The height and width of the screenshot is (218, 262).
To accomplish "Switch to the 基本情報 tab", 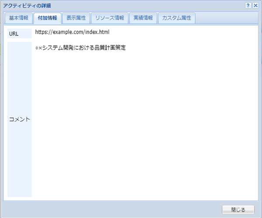I will point(18,18).
